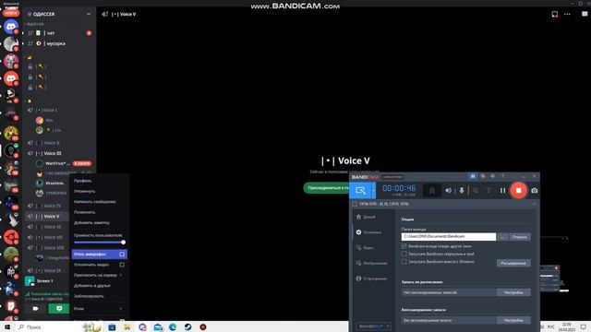Screen dimensions: 591x332
Task: Toggle 'Start Bandicam with Windows' checkbox
Action: [x=404, y=262]
